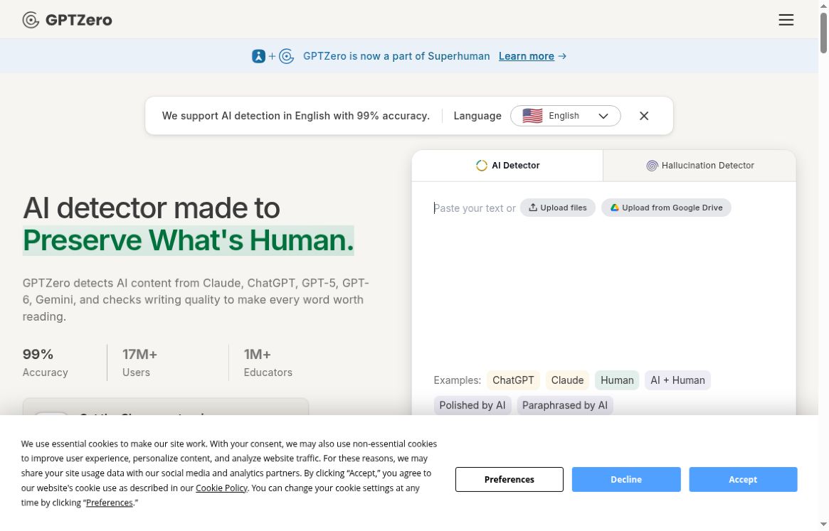
Task: Click into the paste text area
Action: pyautogui.click(x=603, y=285)
